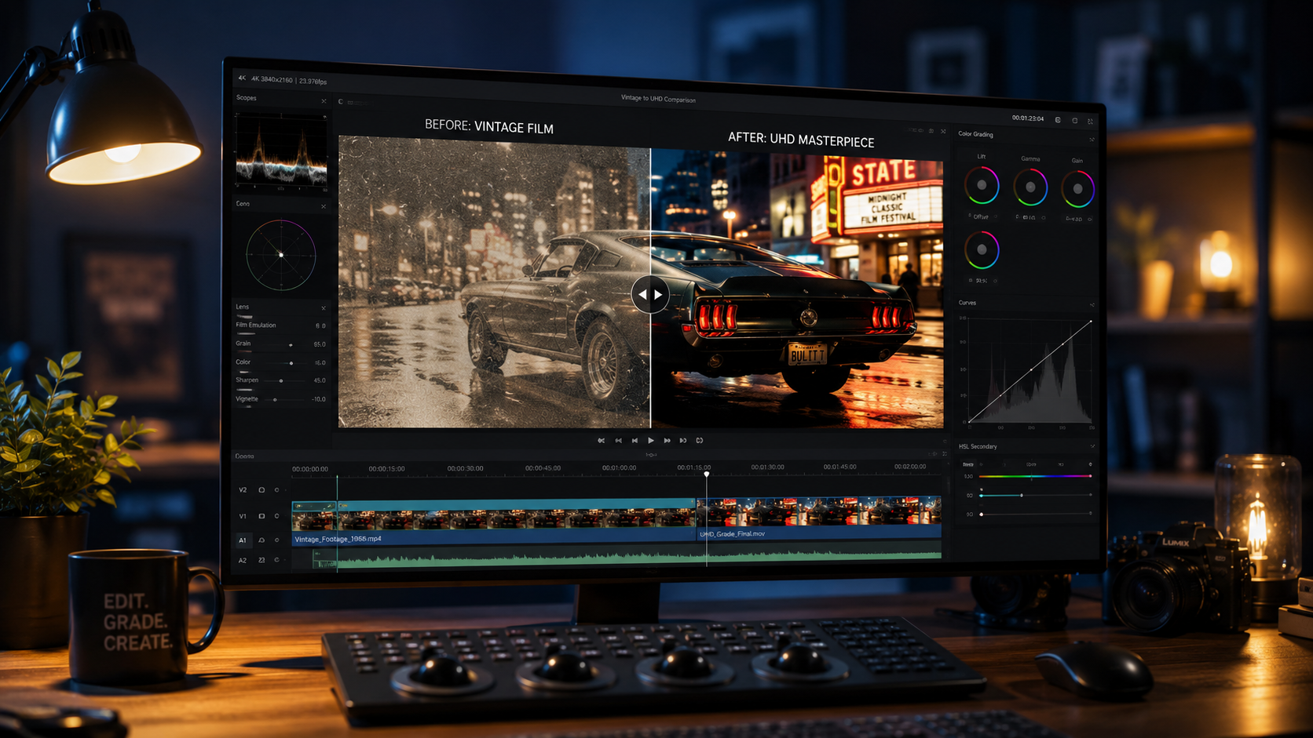1313x738 pixels.
Task: Click the Gamma color wheel
Action: pyautogui.click(x=1030, y=187)
